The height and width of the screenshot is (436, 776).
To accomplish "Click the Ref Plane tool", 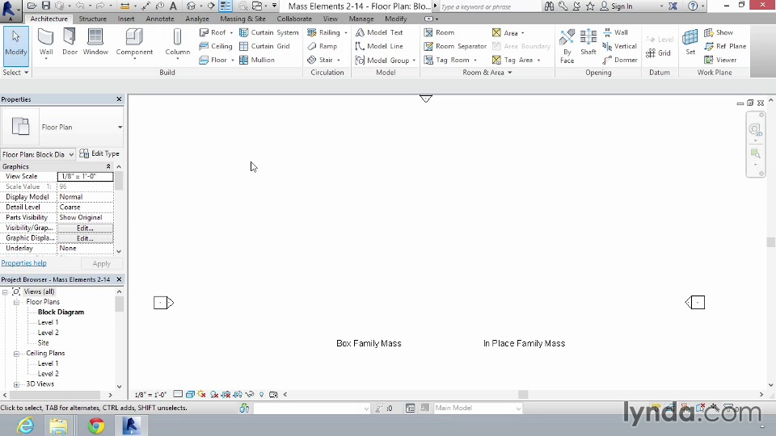I will click(724, 46).
